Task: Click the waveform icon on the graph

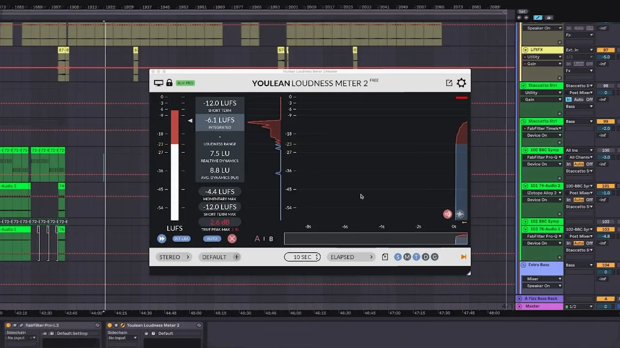Action: [460, 214]
